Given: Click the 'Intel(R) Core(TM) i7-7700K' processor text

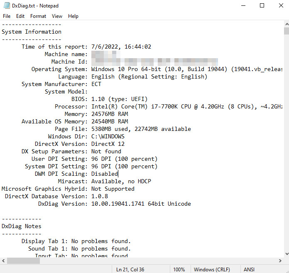Looking at the screenshot, I should coord(135,106).
